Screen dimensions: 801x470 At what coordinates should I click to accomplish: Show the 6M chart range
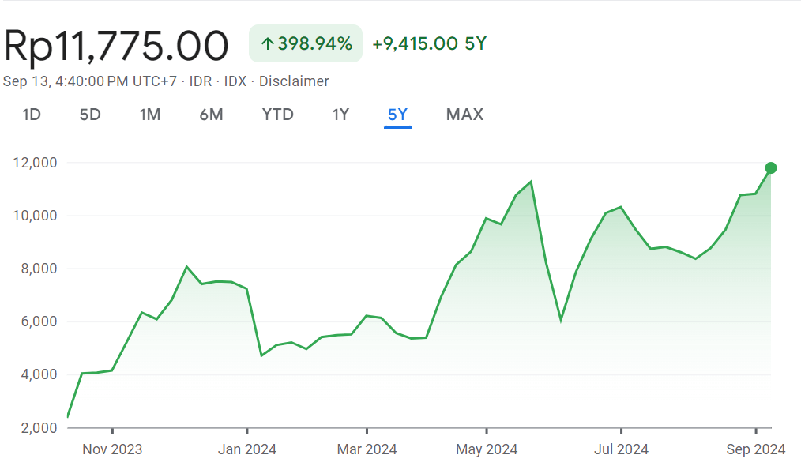click(211, 115)
